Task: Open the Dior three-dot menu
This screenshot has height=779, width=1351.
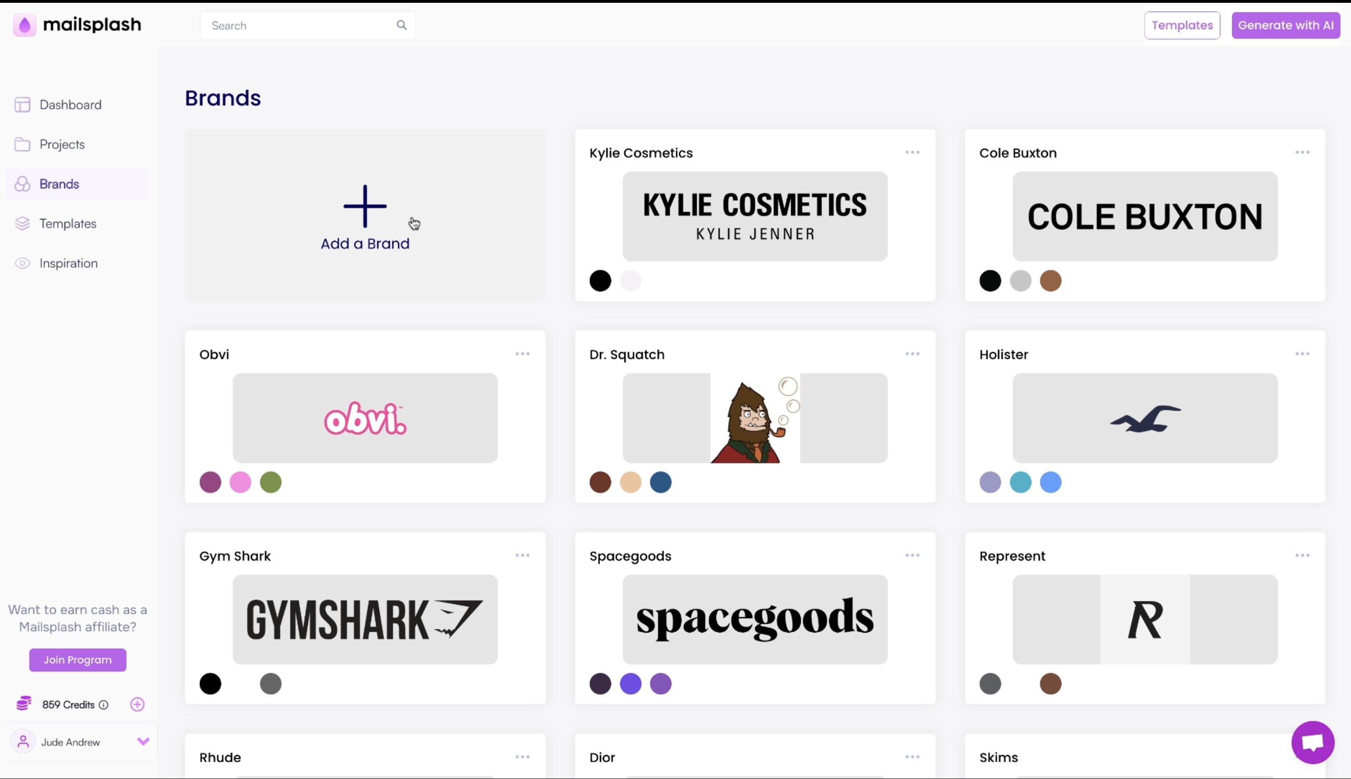Action: (912, 756)
